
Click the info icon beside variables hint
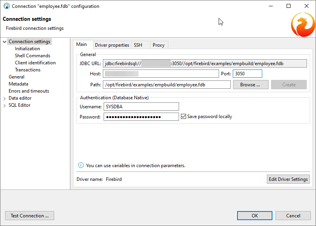coord(81,165)
